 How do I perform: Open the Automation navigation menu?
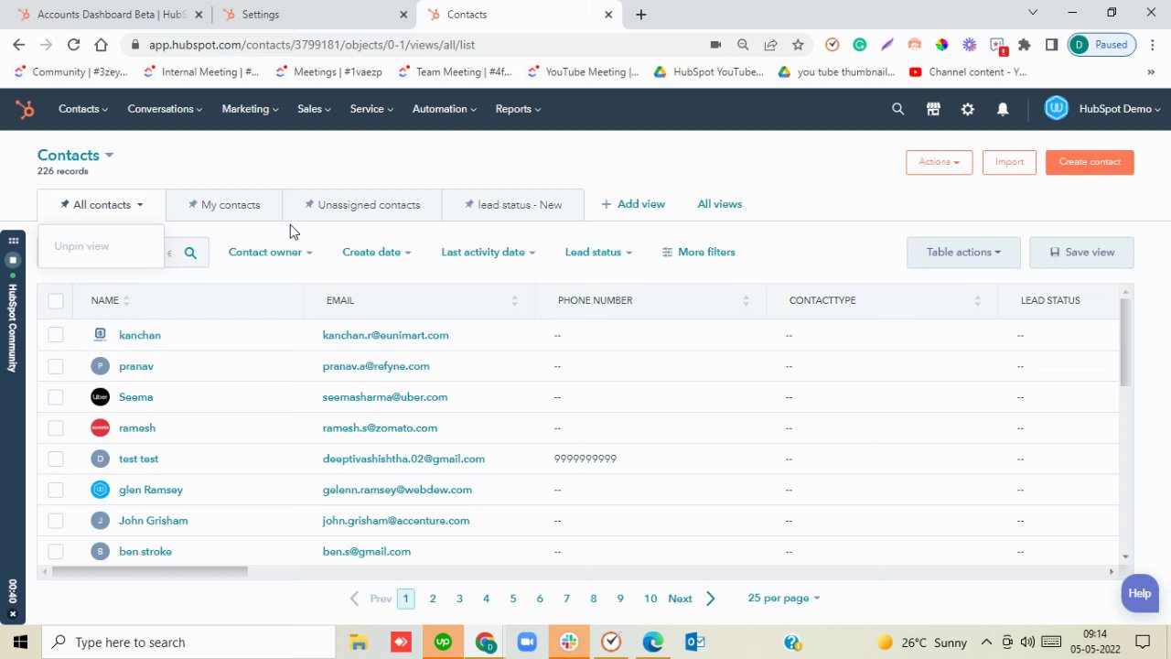click(x=445, y=109)
